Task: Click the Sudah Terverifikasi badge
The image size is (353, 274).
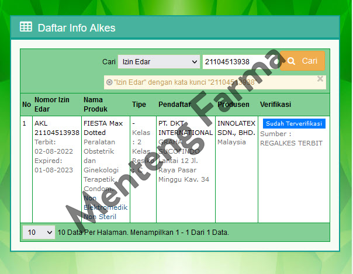Action: coord(294,124)
